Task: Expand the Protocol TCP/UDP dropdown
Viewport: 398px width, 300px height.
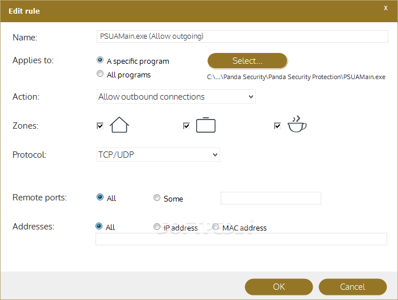Action: (158, 155)
